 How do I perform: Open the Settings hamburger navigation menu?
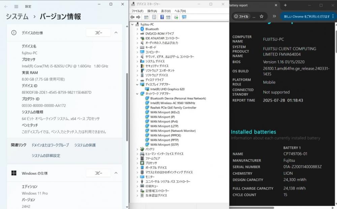point(16,7)
